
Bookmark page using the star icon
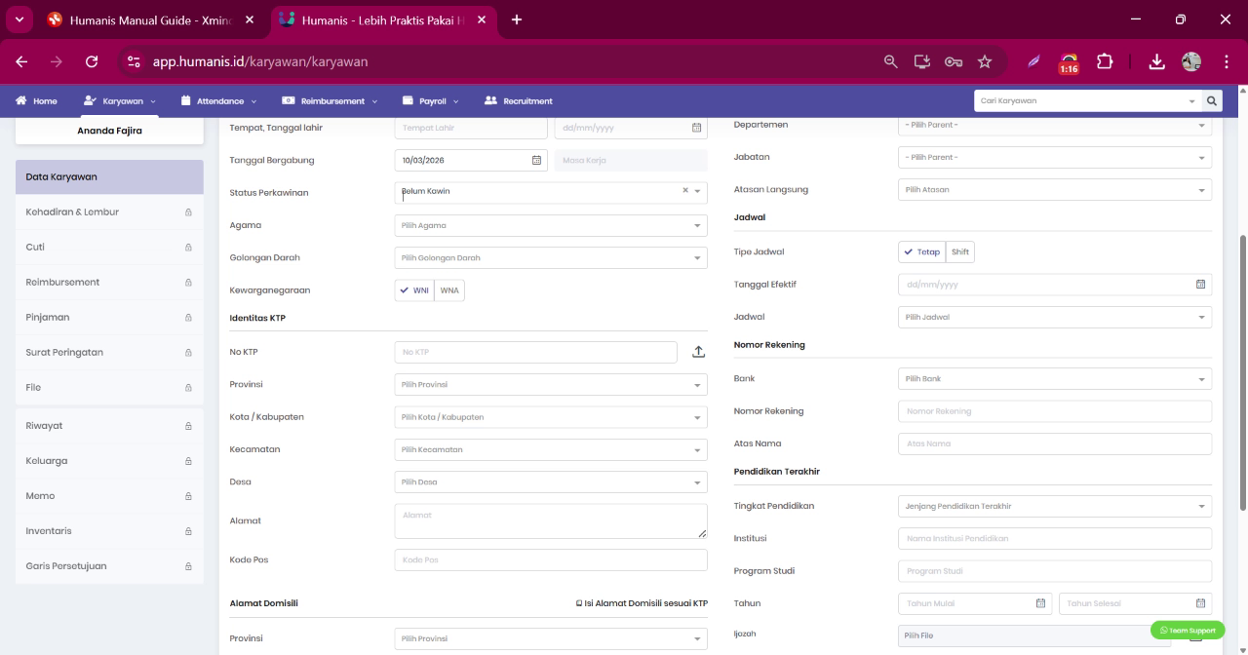pos(985,61)
